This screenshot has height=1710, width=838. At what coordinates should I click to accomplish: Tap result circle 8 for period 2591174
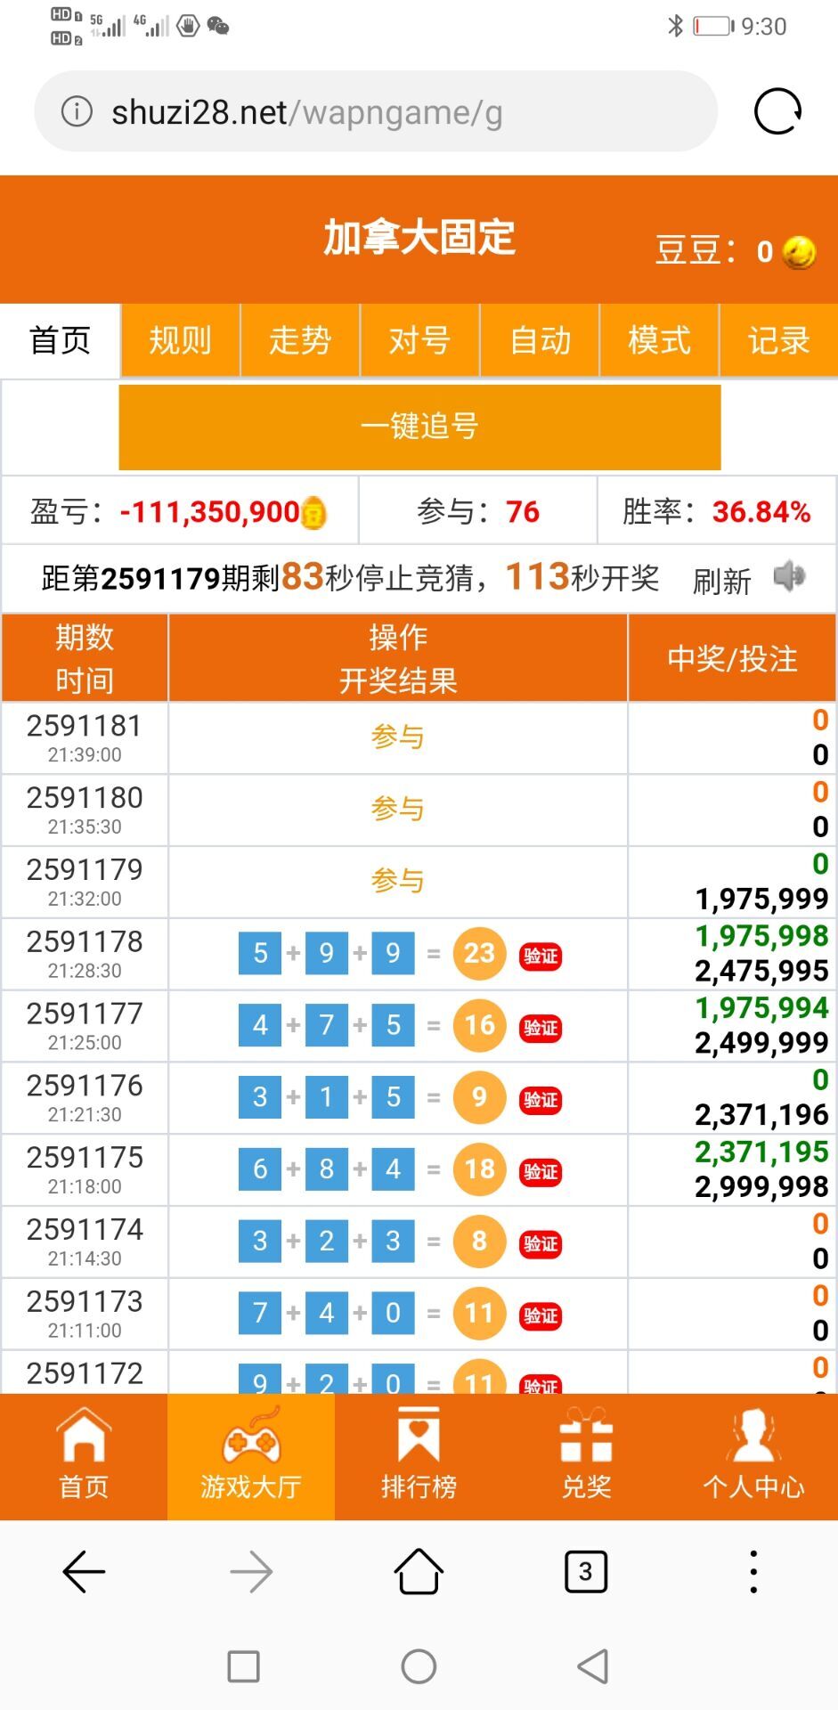click(480, 1242)
